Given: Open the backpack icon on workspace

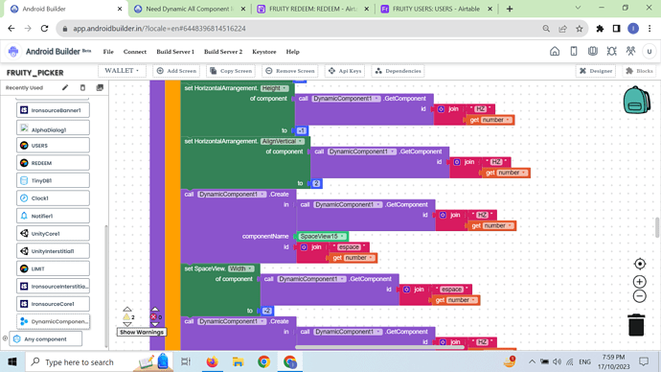Looking at the screenshot, I should pos(636,101).
